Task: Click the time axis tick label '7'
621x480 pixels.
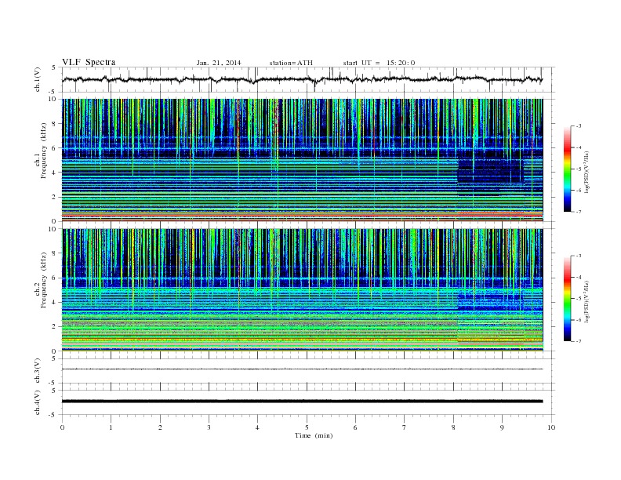Action: [x=405, y=427]
